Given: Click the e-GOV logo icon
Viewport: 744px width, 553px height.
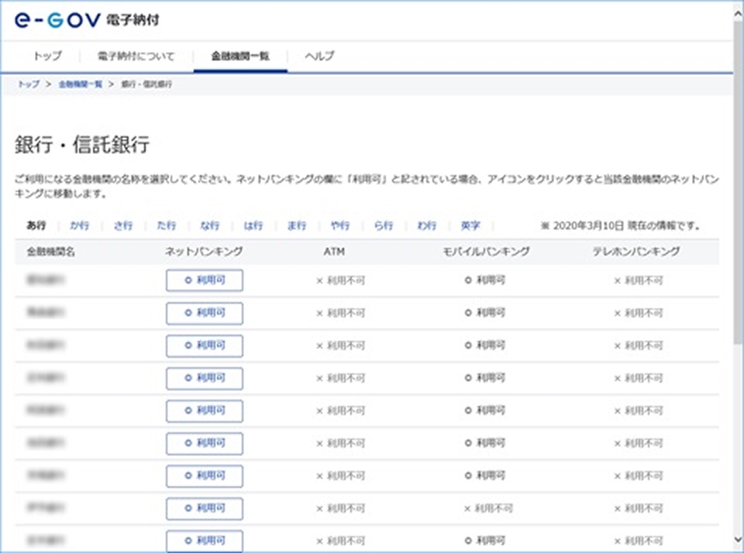Looking at the screenshot, I should (53, 21).
